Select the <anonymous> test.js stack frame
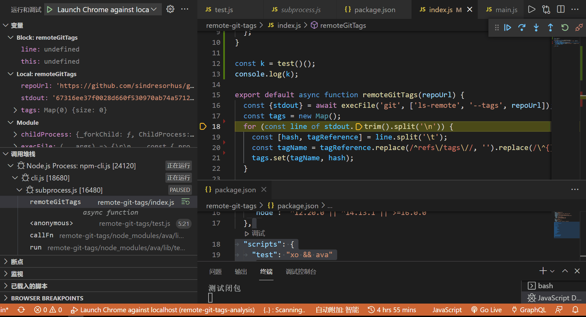The image size is (586, 317). 99,223
